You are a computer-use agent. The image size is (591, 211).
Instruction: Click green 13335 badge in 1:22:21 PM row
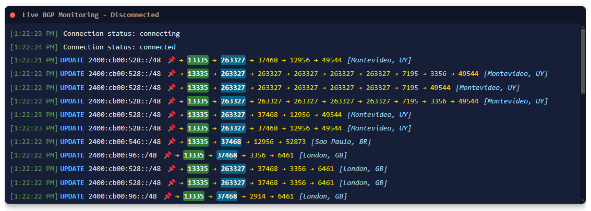198,60
